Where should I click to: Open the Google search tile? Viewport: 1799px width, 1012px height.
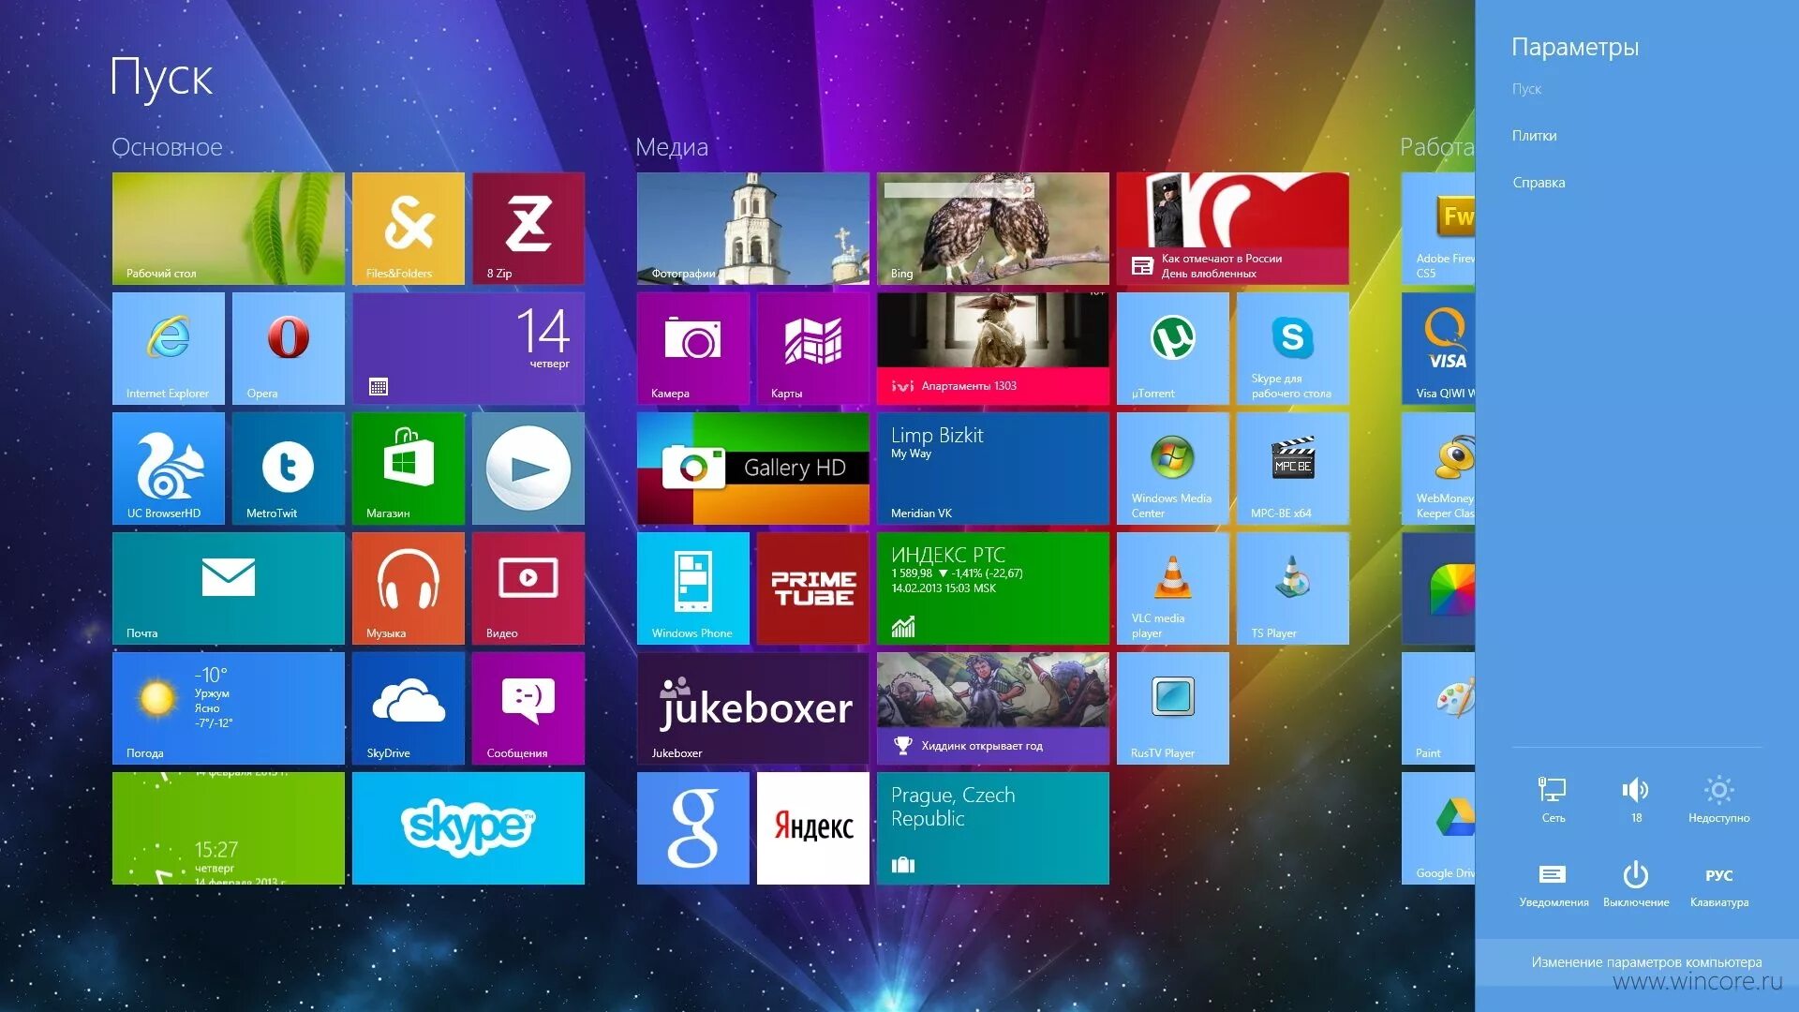pos(693,828)
